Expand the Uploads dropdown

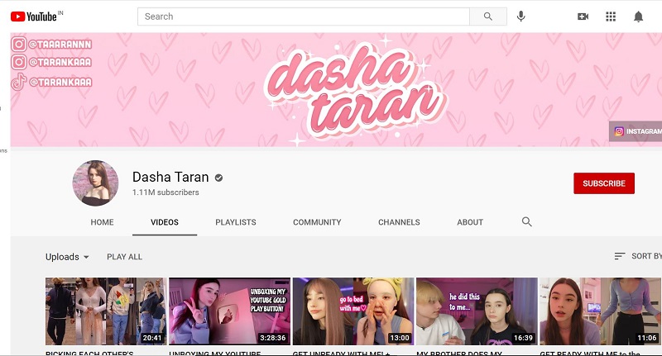[x=67, y=257]
